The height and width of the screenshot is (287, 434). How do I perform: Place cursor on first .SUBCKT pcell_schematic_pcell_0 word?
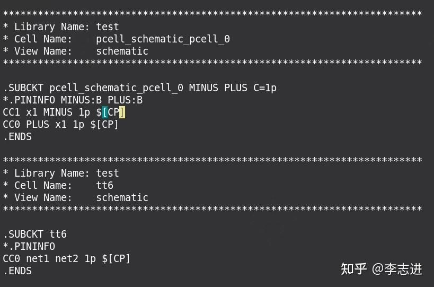(116, 88)
